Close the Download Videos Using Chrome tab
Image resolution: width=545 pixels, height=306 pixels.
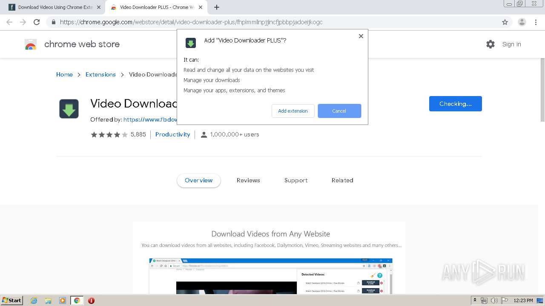coord(99,7)
